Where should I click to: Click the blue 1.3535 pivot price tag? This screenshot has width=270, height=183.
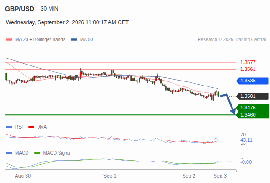click(252, 81)
